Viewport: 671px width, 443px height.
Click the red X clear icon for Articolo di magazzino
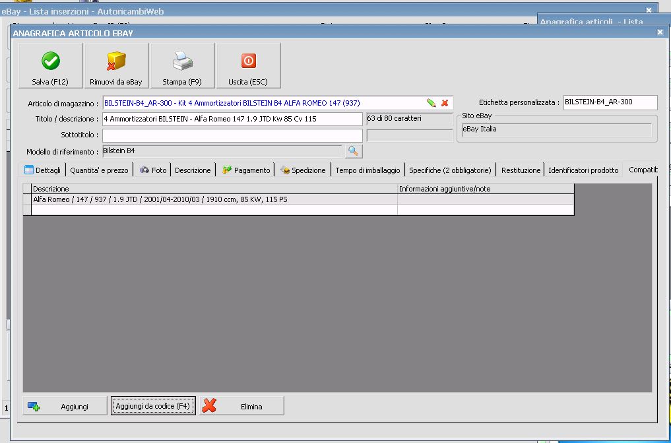[445, 103]
